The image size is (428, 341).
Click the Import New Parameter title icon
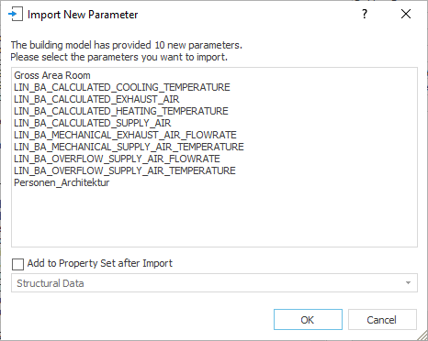point(16,15)
